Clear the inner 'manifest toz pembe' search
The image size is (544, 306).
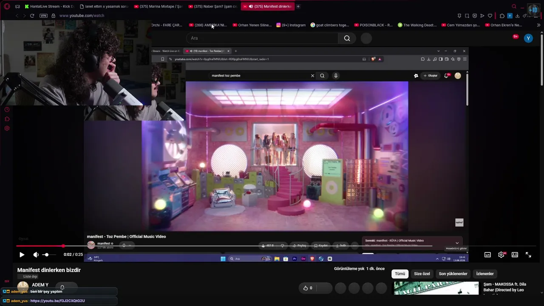(312, 76)
